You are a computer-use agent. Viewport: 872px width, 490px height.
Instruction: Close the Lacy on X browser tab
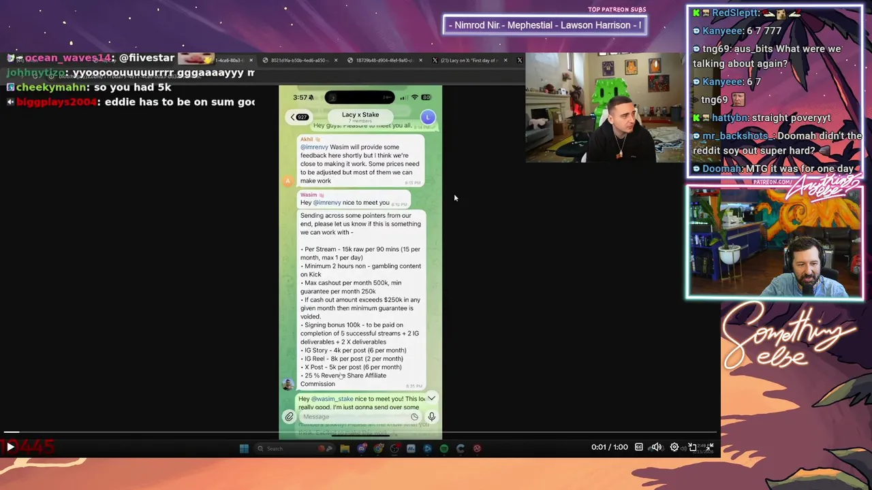[505, 60]
